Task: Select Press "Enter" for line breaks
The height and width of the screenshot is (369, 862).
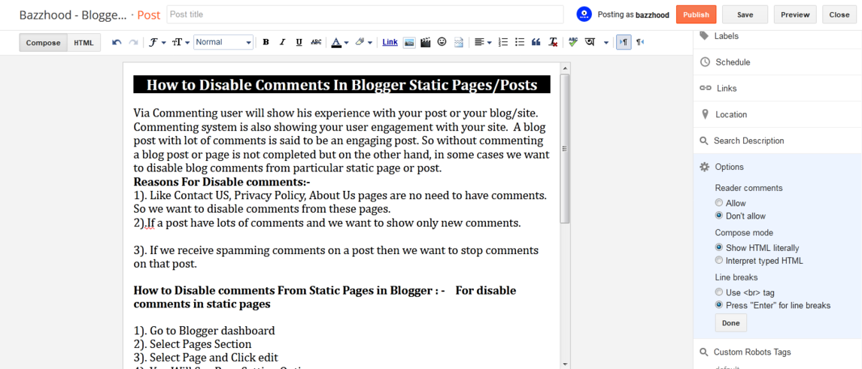Action: pyautogui.click(x=719, y=305)
